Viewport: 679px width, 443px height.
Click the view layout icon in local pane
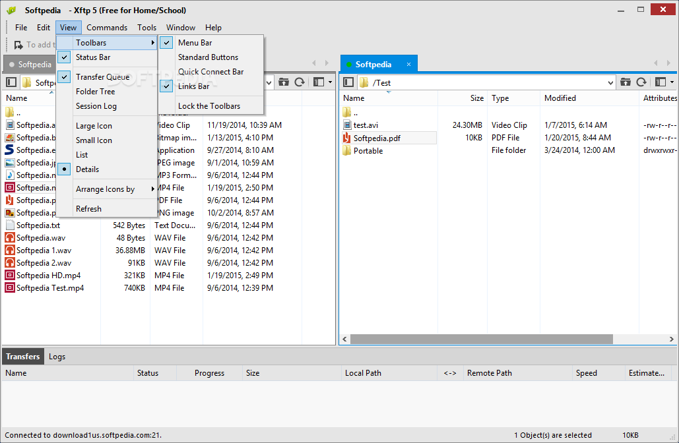tap(319, 82)
